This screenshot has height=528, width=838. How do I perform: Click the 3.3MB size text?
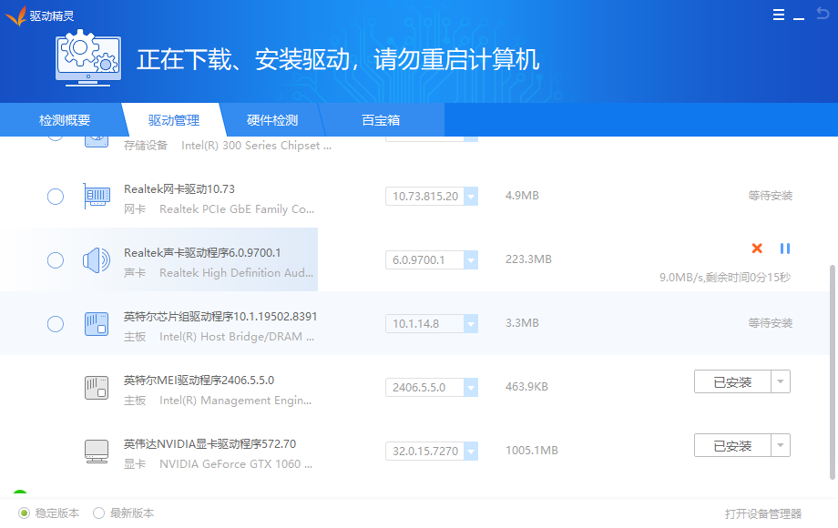tap(522, 323)
